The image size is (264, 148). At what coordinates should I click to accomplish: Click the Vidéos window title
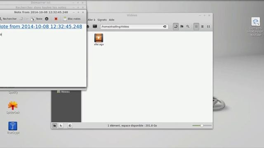pos(132,15)
